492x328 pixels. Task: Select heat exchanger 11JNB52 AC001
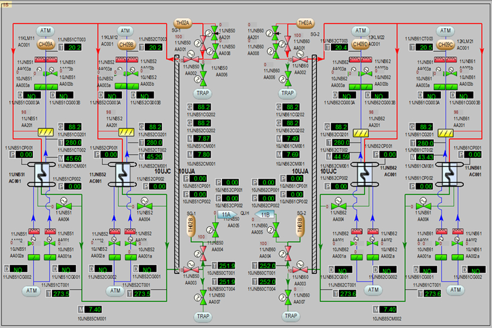(122, 174)
